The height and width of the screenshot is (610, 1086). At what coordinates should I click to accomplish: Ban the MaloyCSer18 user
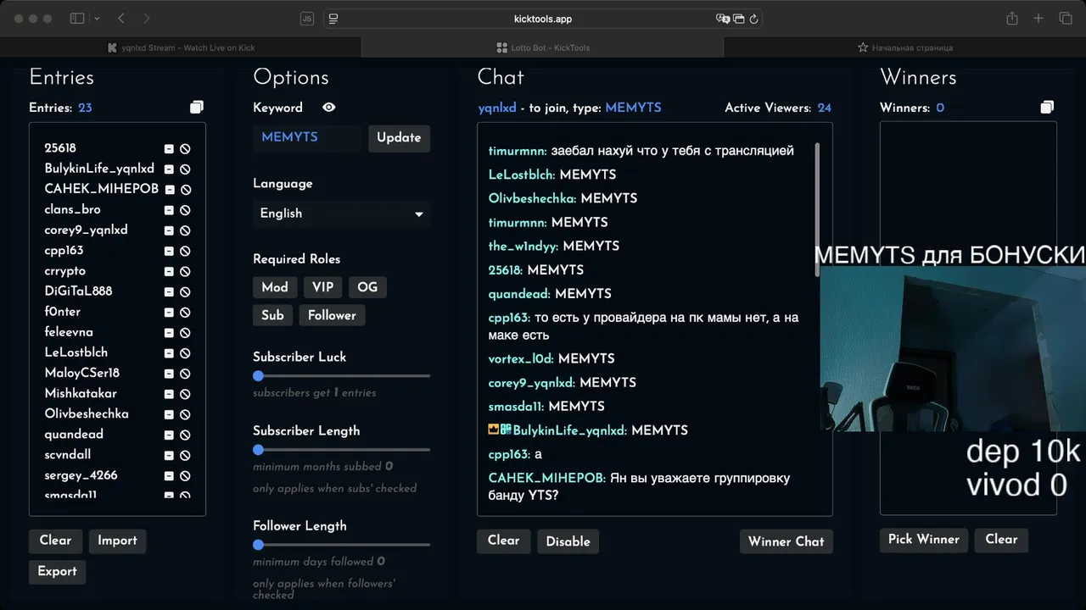[185, 374]
